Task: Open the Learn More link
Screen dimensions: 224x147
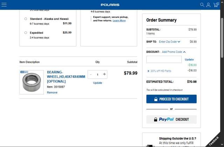Action: coord(119,21)
